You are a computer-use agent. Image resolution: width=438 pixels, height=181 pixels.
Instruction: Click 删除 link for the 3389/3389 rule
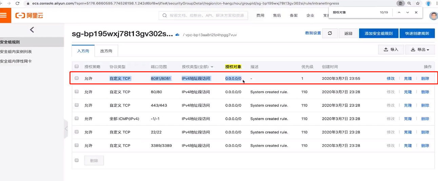coord(425,146)
